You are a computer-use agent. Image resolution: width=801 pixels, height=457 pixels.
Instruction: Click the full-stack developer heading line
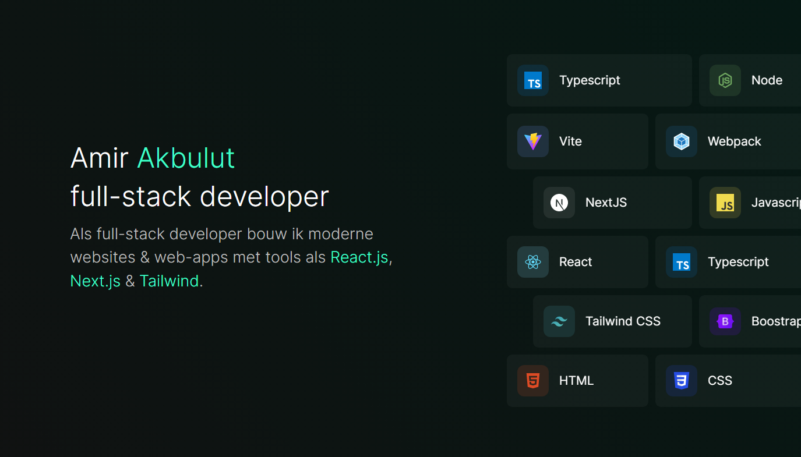point(199,196)
